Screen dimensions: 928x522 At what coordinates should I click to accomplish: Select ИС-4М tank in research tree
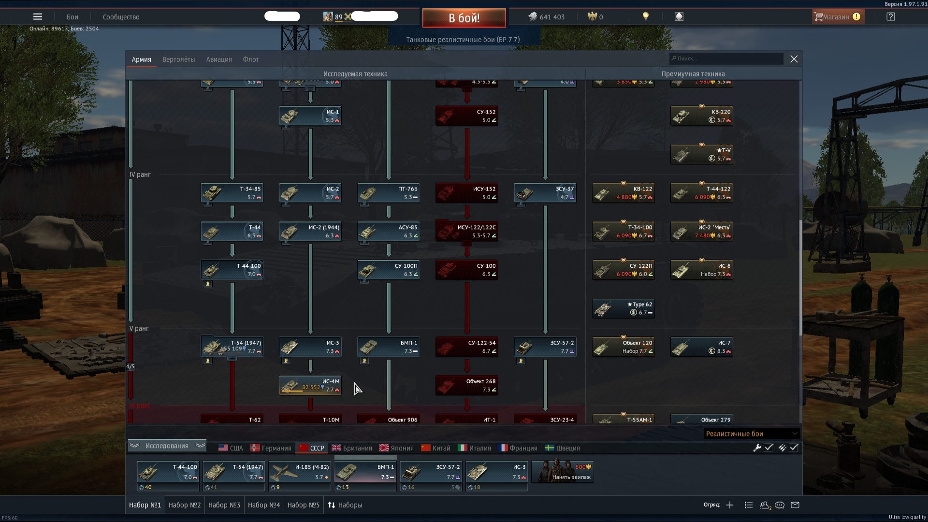(x=310, y=386)
